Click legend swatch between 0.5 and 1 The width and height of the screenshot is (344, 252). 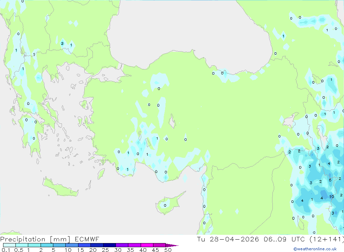click(x=22, y=245)
